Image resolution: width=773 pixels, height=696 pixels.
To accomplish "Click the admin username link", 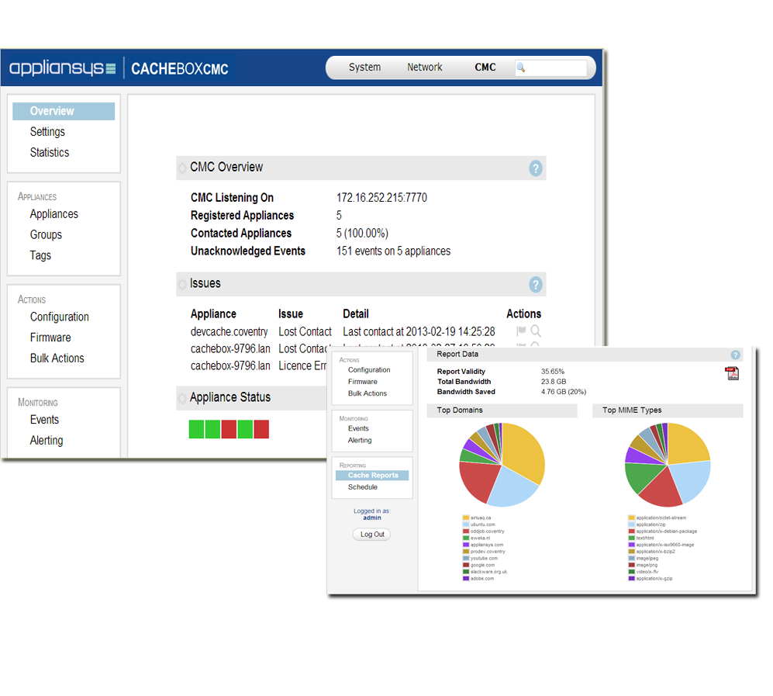I will pos(371,518).
